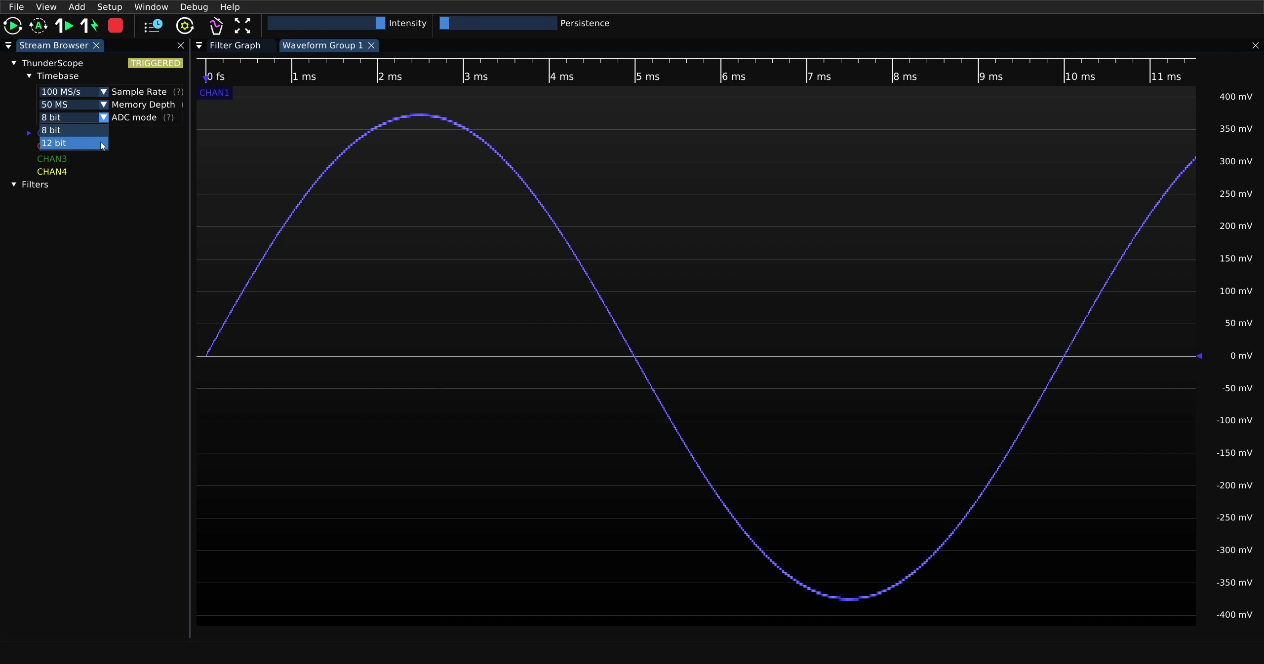This screenshot has height=664, width=1264.
Task: Arm single trigger with the 1-play icon
Action: point(64,26)
